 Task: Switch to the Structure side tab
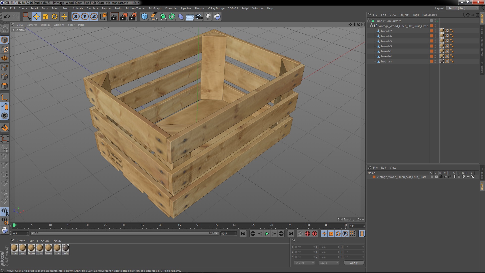pos(482,68)
